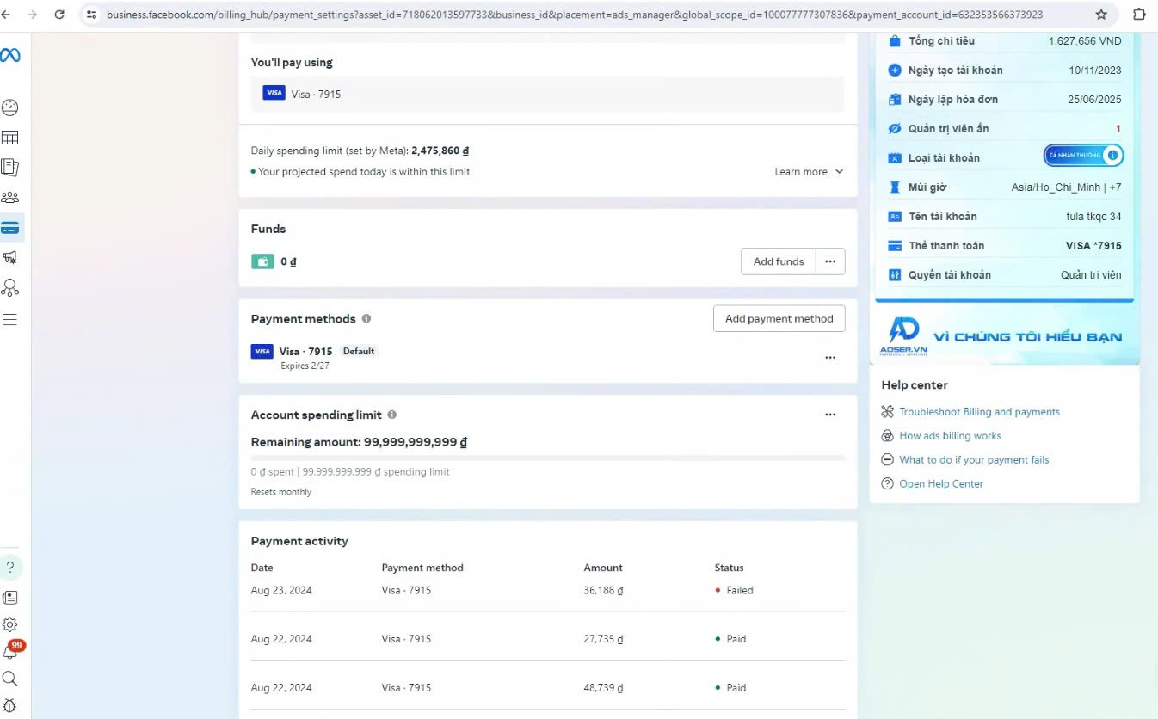Click the Open Help Center link
Screen dimensions: 1158x719
(941, 484)
